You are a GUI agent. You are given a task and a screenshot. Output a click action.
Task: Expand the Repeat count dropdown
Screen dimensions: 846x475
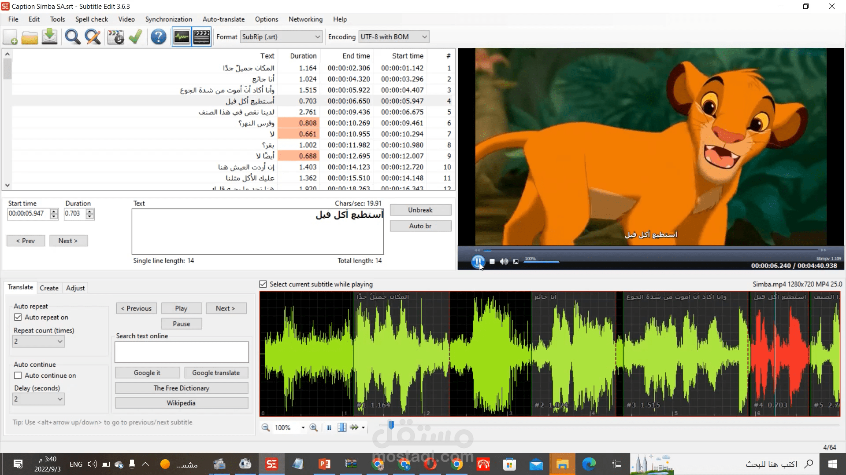click(38, 341)
